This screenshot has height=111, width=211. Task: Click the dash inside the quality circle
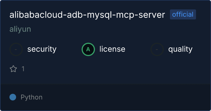click(x=157, y=49)
